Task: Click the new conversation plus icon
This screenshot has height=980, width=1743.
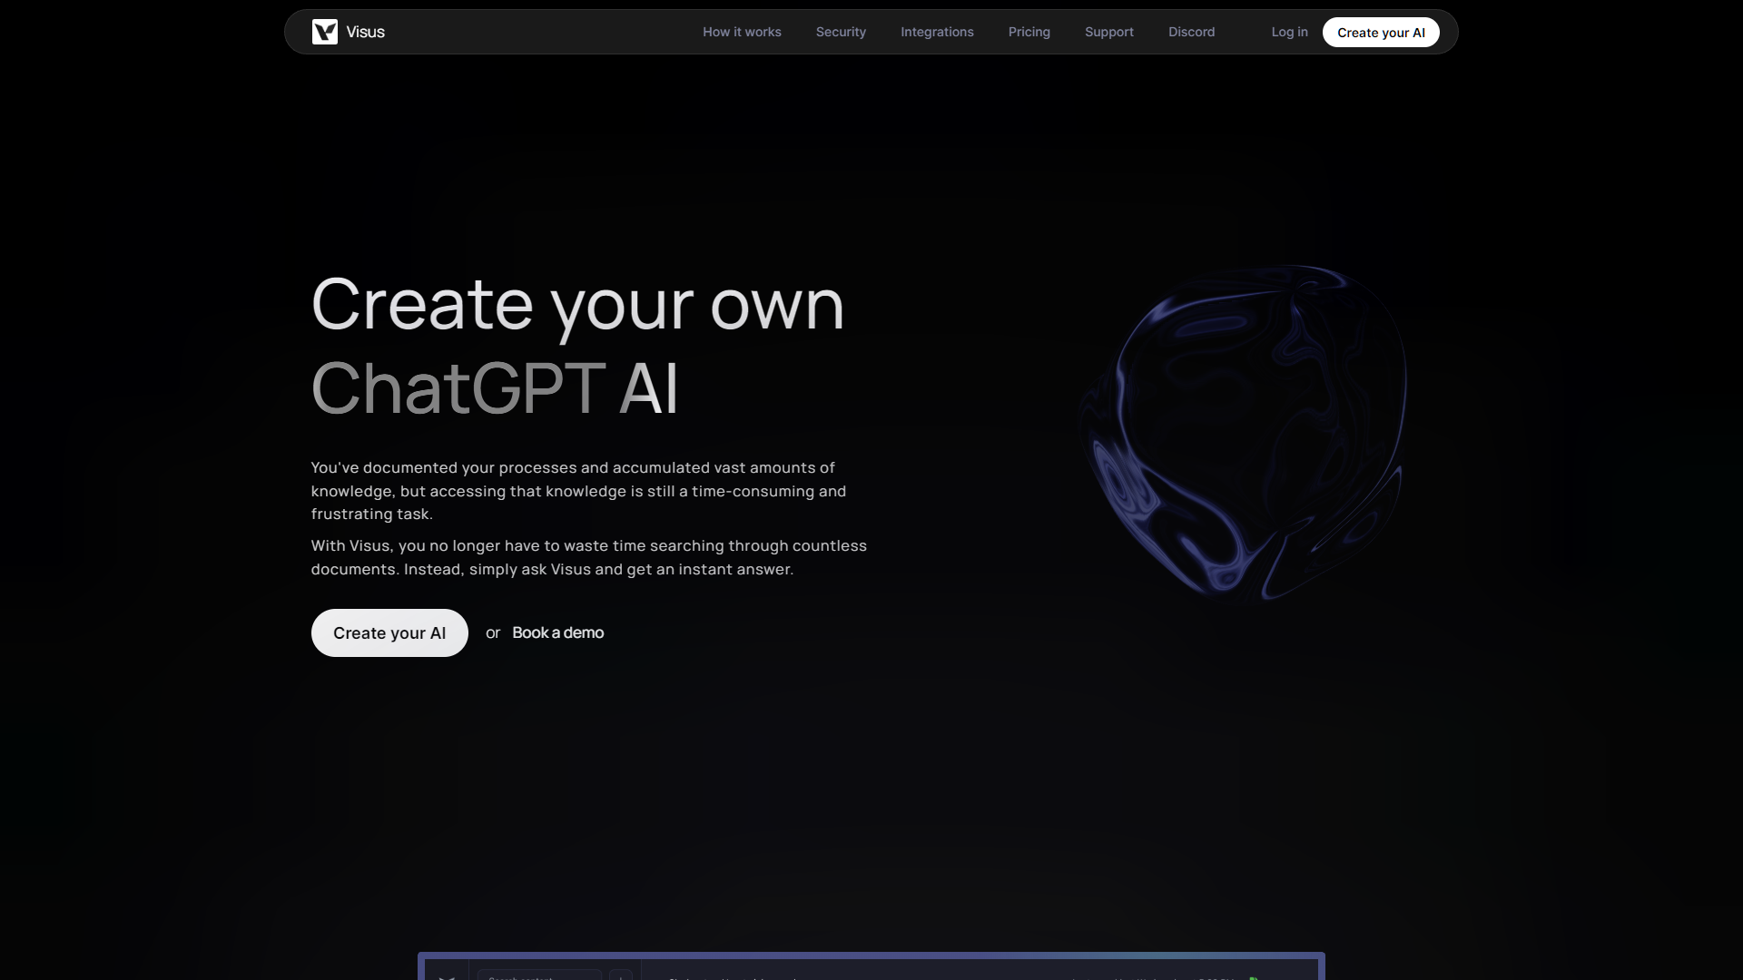Action: 622,977
